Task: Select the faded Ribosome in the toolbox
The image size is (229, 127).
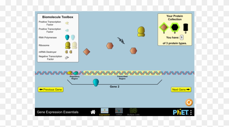Action: 74,45
